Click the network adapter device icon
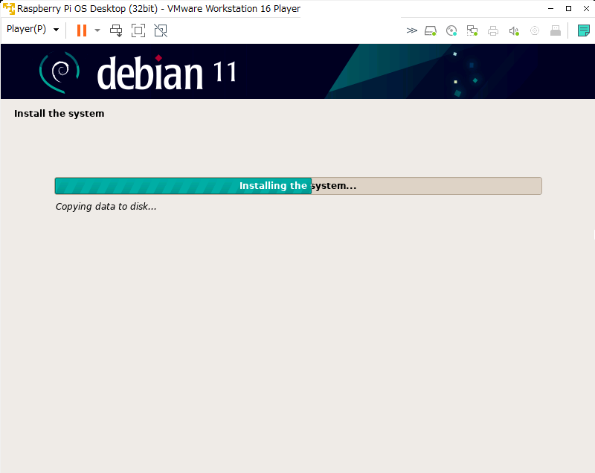 (472, 30)
